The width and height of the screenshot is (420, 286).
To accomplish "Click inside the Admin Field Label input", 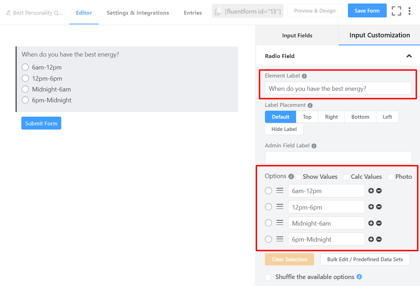I will pos(338,158).
